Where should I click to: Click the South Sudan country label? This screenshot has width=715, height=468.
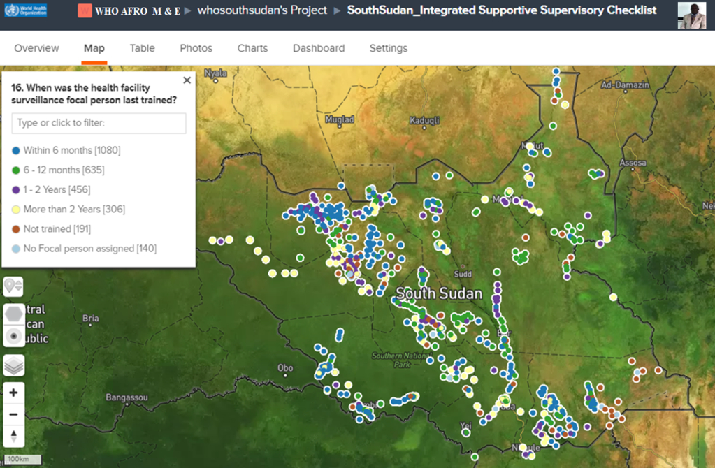[439, 293]
